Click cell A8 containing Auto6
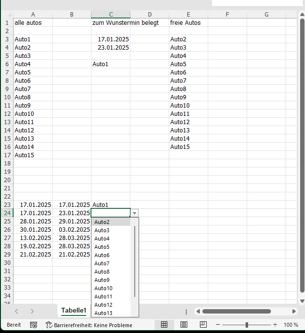Viewport: 305px width, 333px height. point(33,81)
